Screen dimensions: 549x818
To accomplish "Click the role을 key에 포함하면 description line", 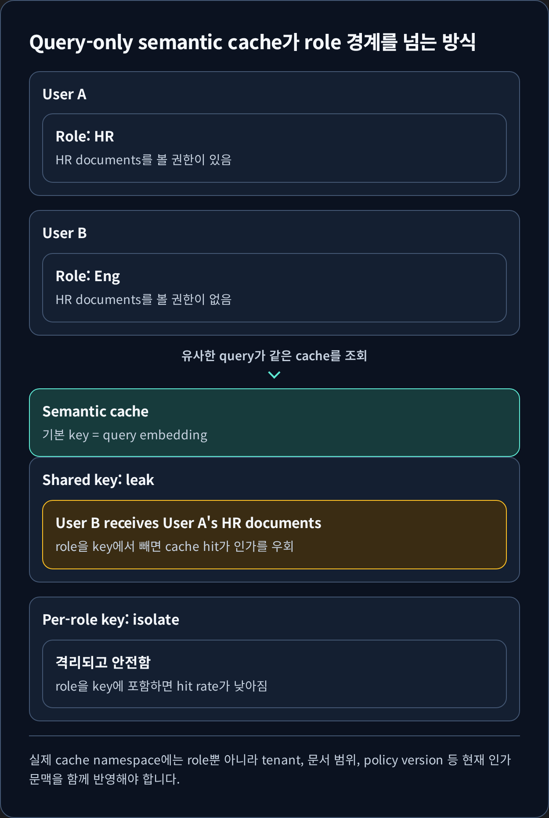I will [162, 686].
